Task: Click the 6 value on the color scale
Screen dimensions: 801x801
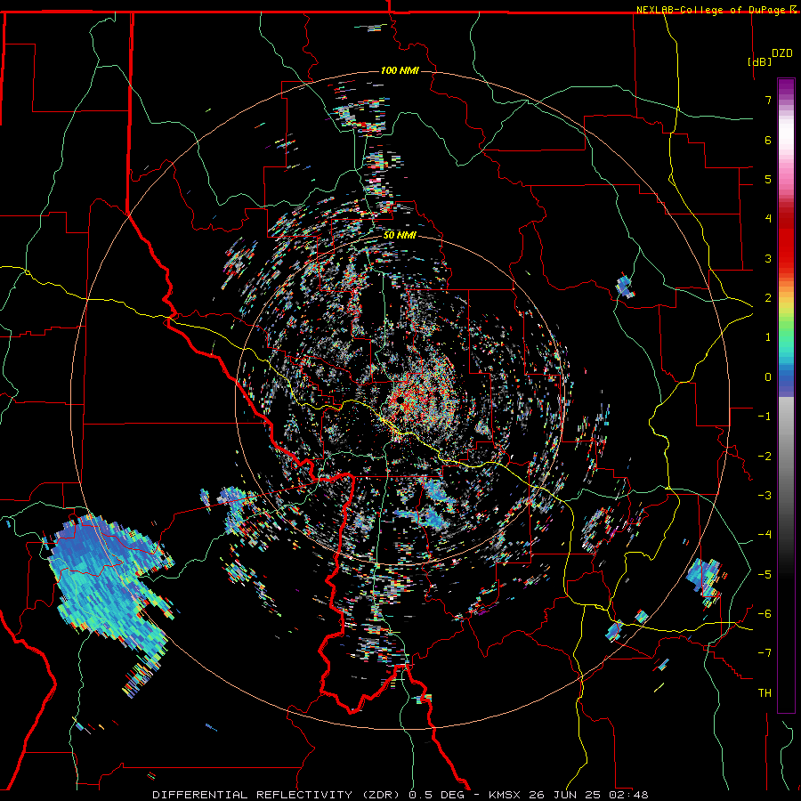Action: coord(768,140)
